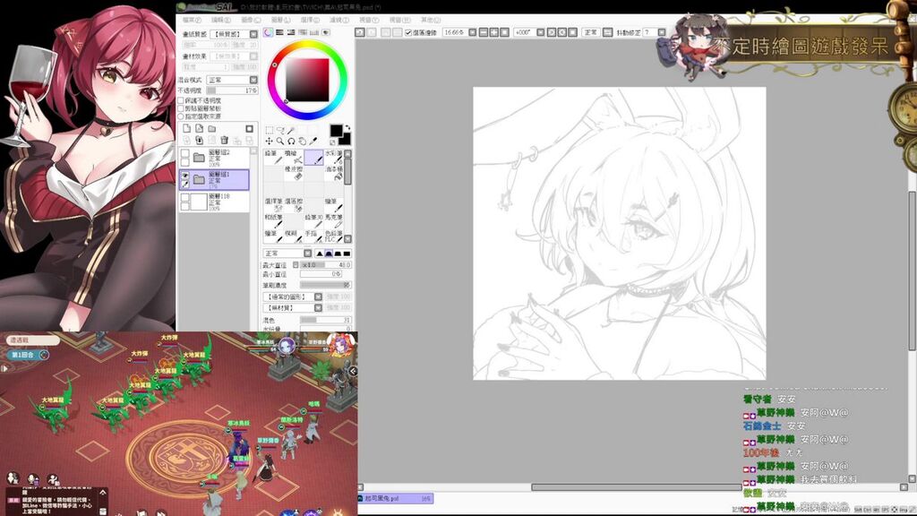
Task: Click the zoom out minus button
Action: 484,33
